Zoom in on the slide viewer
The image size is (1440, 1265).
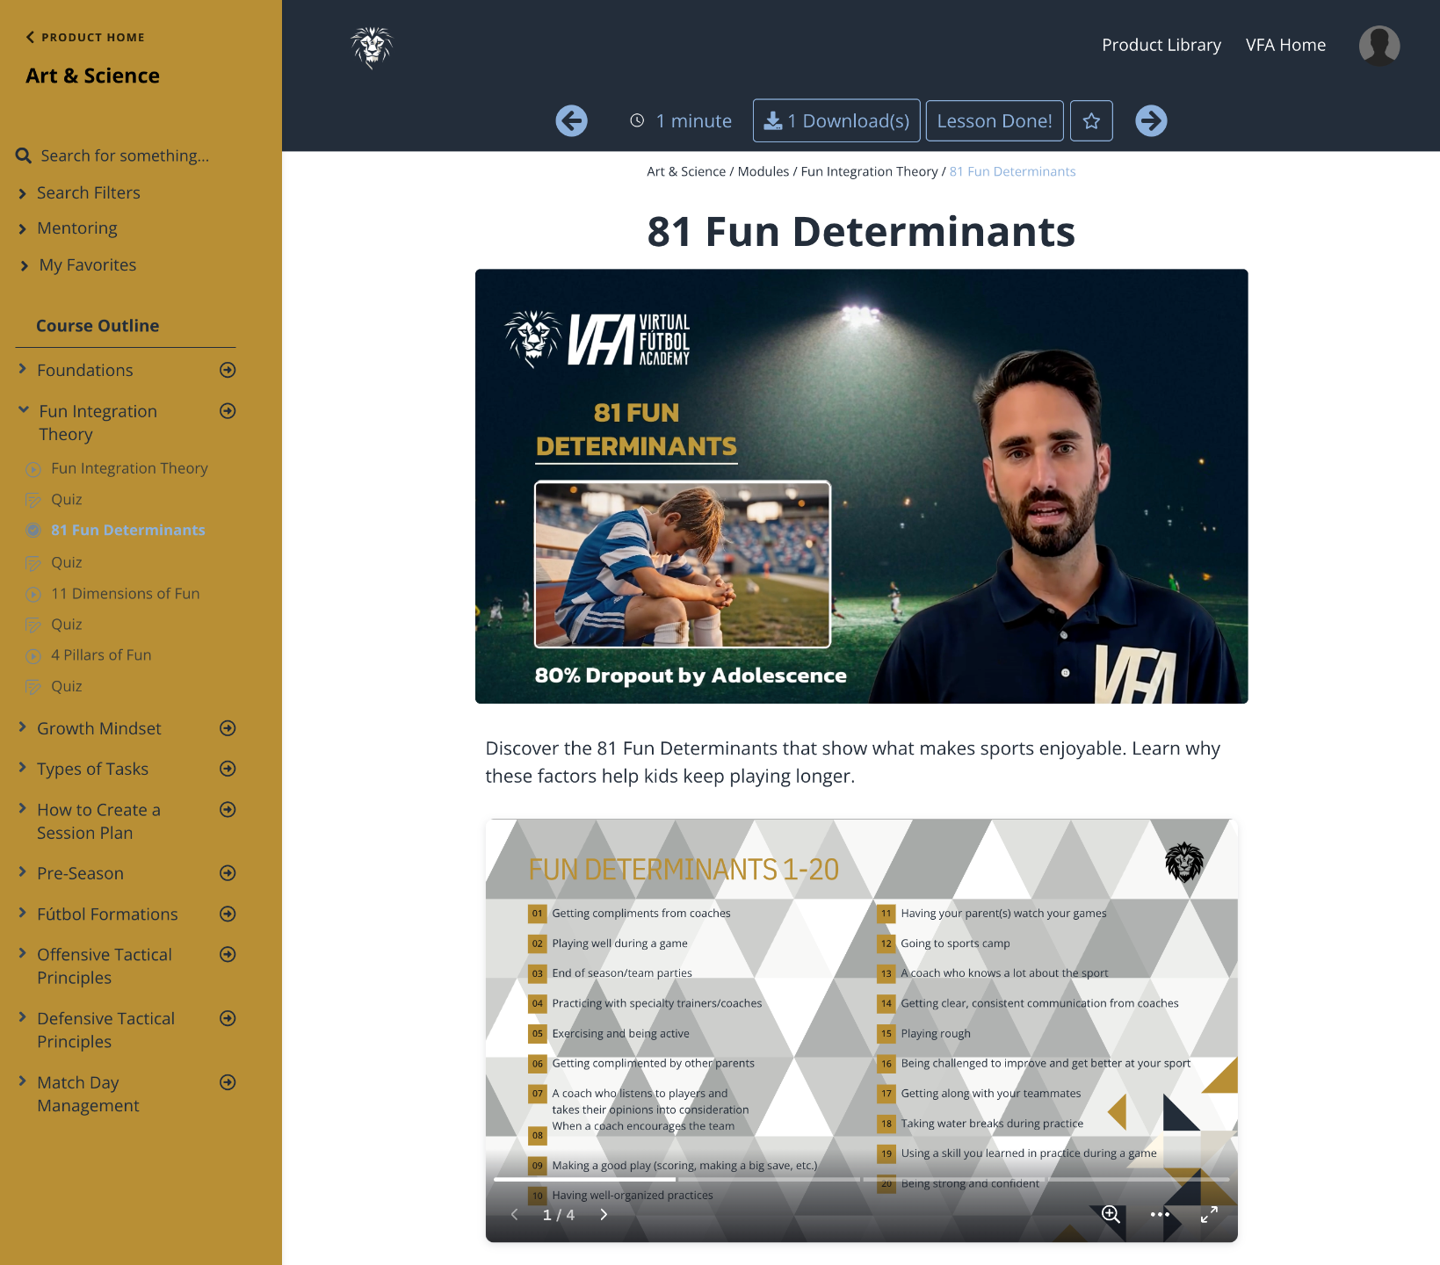(1111, 1214)
